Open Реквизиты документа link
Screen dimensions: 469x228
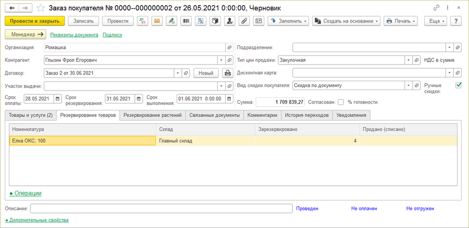point(74,35)
